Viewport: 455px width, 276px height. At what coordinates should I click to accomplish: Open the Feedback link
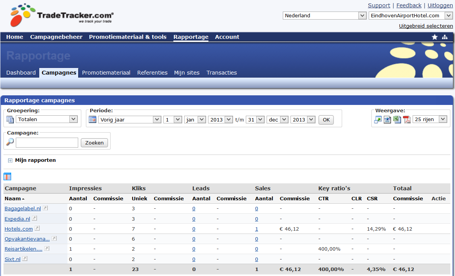(x=409, y=5)
